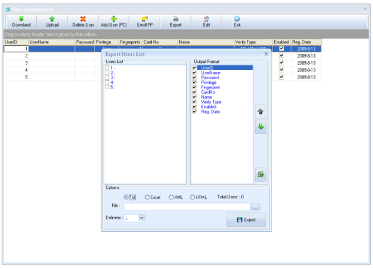Select the XML format radio button
The height and width of the screenshot is (268, 373).
tap(171, 197)
